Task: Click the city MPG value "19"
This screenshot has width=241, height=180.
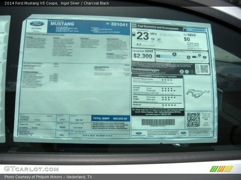Action: click(x=152, y=39)
